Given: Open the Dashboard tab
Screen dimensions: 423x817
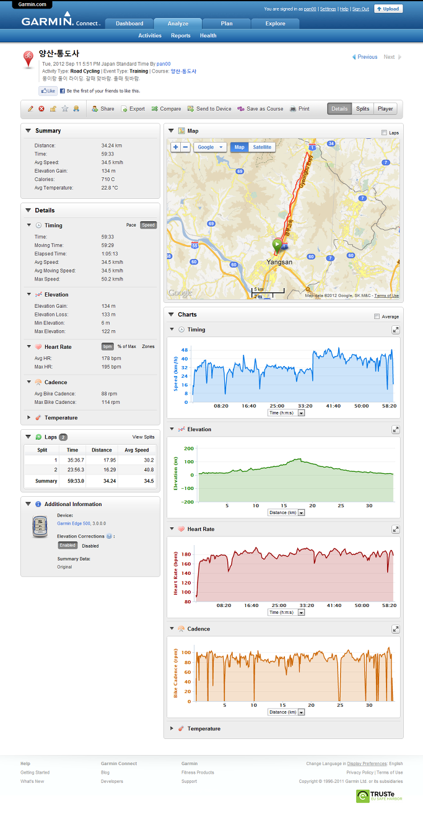Looking at the screenshot, I should [x=129, y=24].
